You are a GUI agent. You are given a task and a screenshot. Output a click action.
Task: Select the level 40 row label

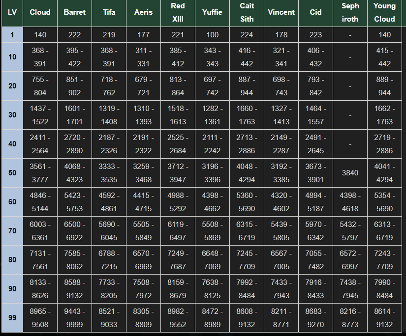(x=12, y=144)
